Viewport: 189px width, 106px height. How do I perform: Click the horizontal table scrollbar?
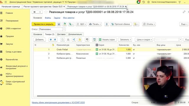tap(84, 96)
